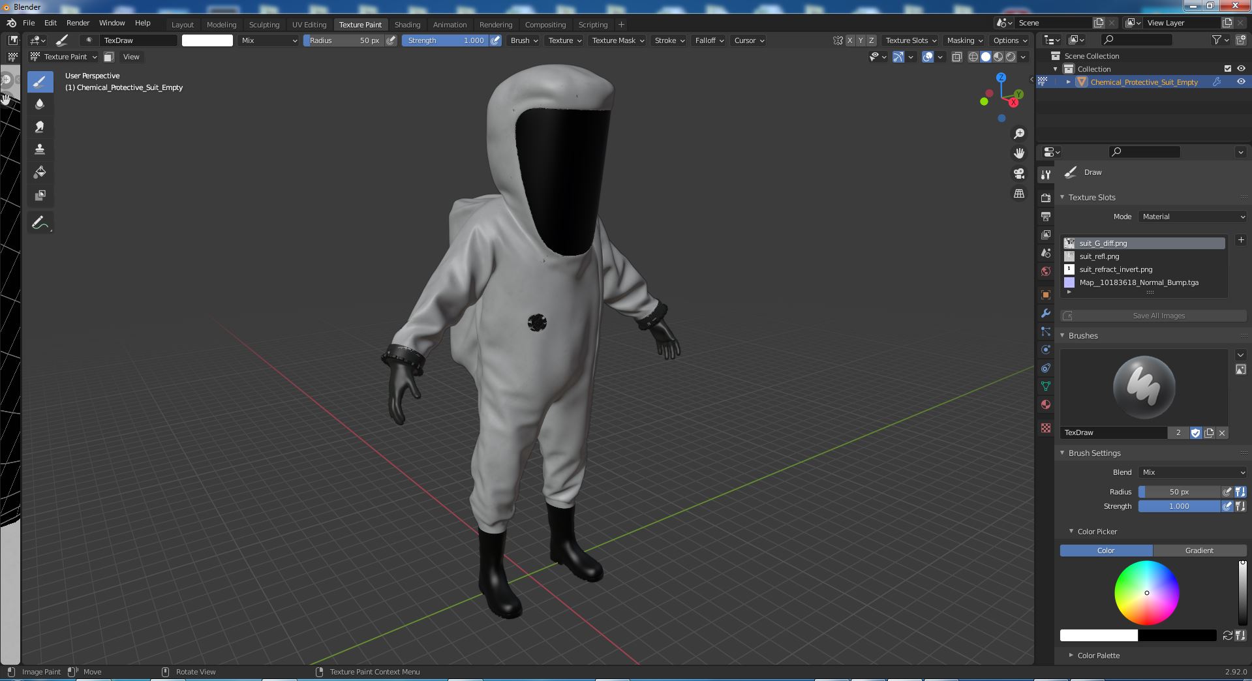The image size is (1252, 681).
Task: Click the Move view hand icon
Action: [x=1018, y=153]
